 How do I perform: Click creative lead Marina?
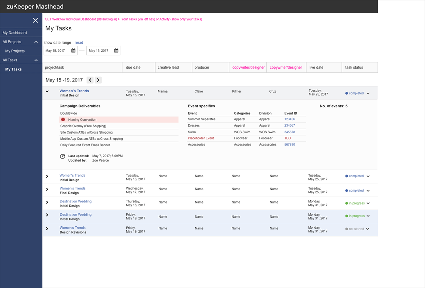pyautogui.click(x=163, y=91)
